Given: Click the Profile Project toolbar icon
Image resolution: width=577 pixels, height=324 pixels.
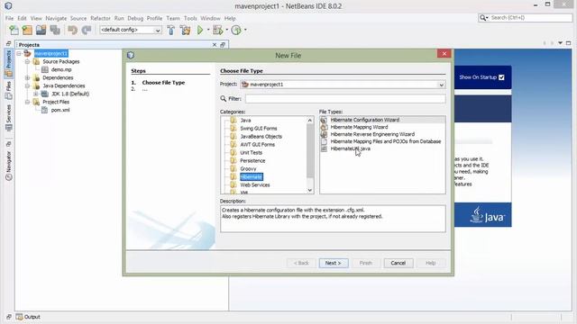Looking at the screenshot, I should [x=236, y=30].
